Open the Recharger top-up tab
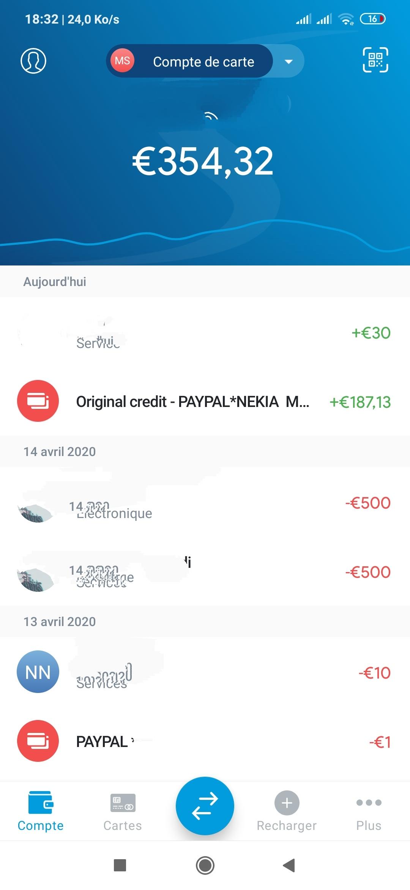This screenshot has width=410, height=890. click(x=287, y=811)
